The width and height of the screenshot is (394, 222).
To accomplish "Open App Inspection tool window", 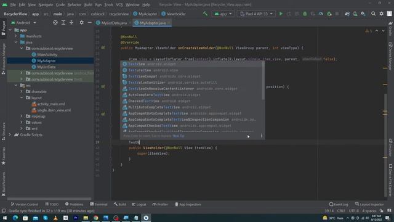I will click(188, 204).
